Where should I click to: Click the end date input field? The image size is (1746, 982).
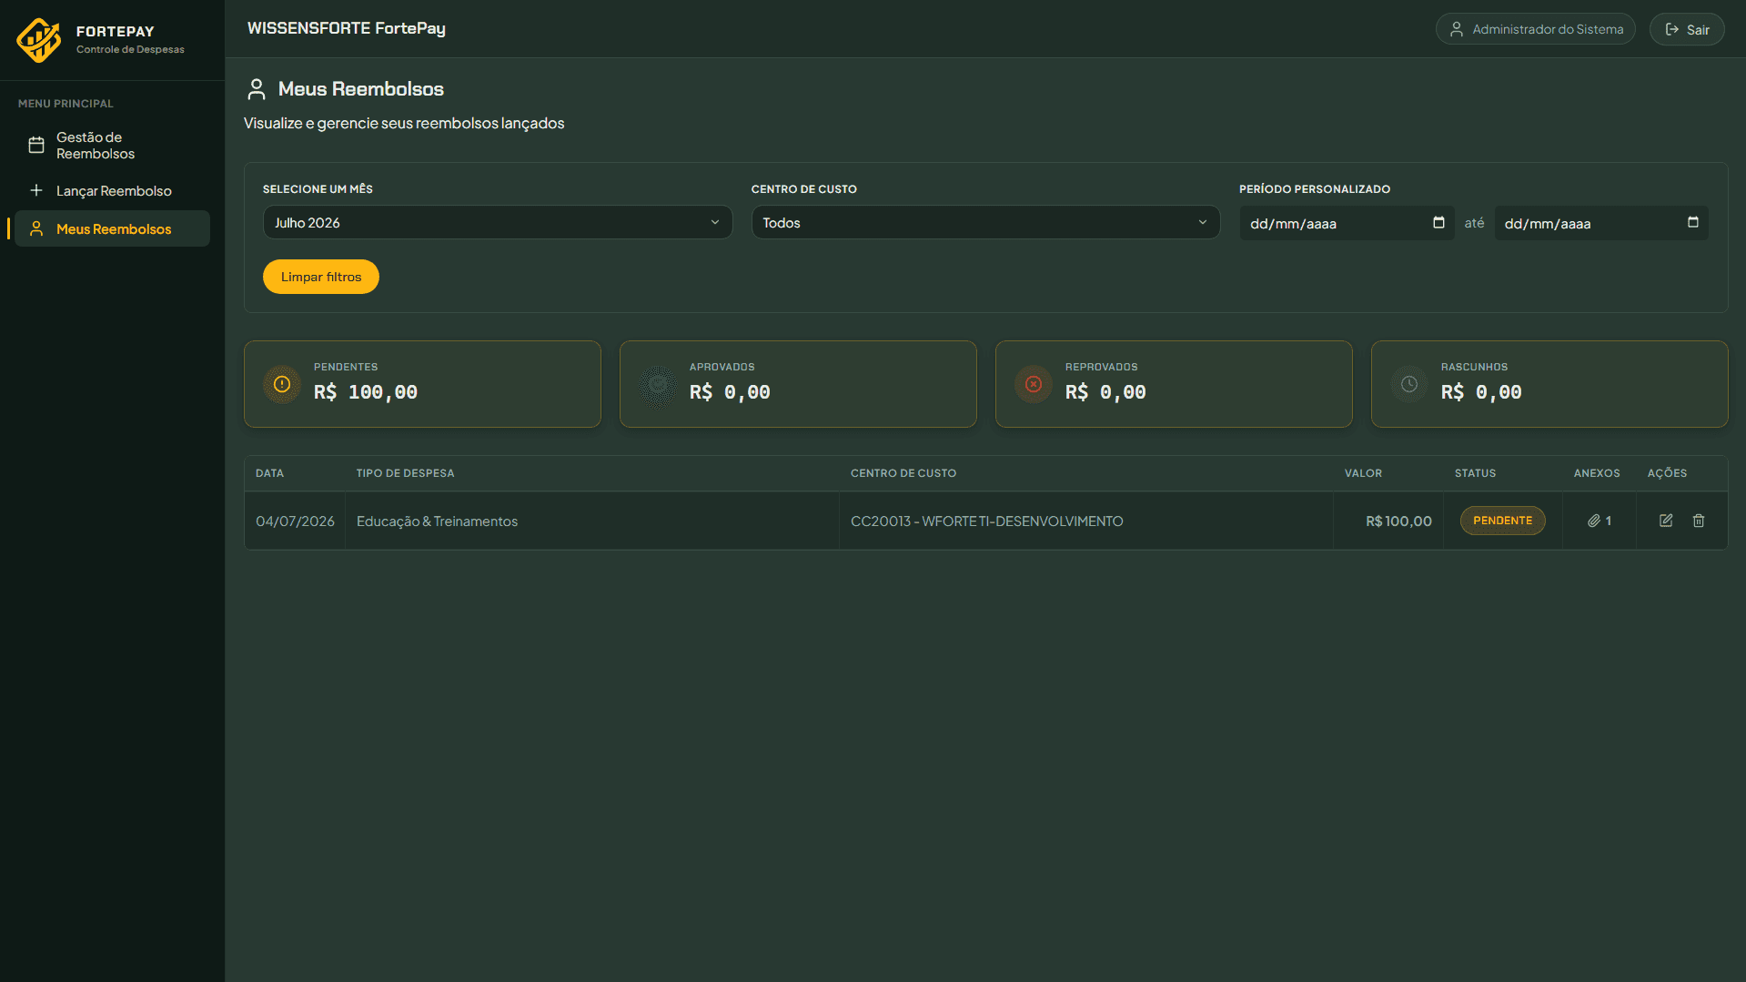pos(1600,223)
